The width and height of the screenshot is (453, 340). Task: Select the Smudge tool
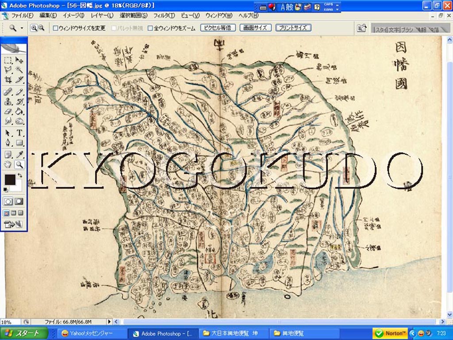click(8, 121)
